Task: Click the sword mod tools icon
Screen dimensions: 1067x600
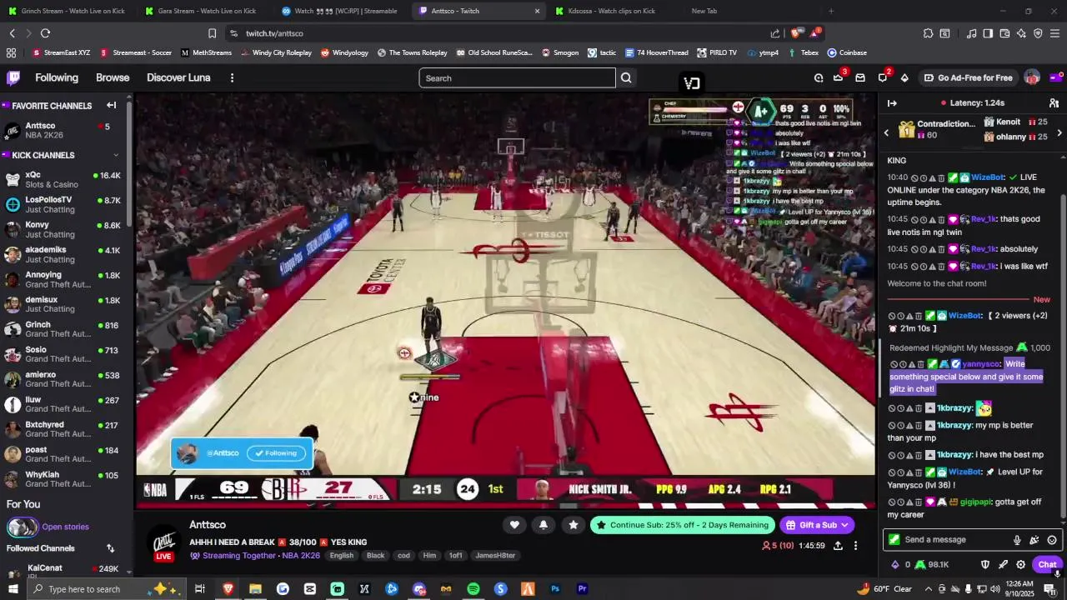Action: click(x=1003, y=564)
